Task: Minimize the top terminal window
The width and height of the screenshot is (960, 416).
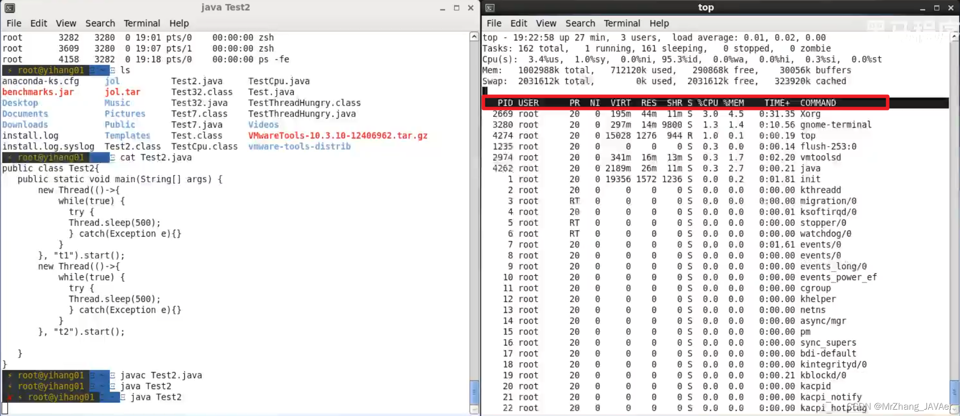Action: [x=922, y=8]
